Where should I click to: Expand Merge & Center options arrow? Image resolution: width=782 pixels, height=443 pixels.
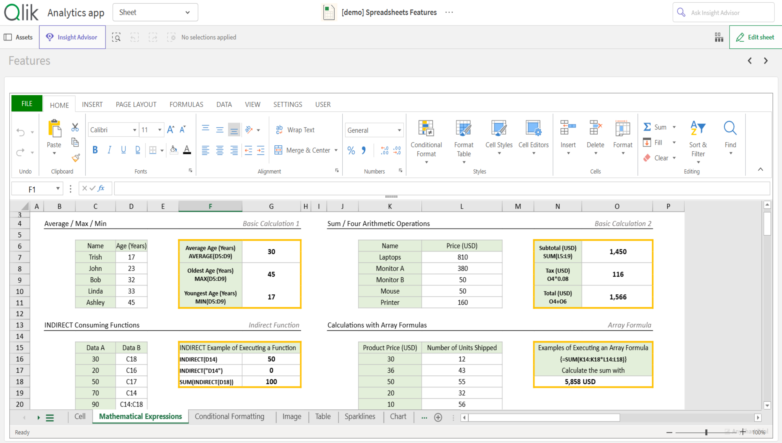tap(336, 150)
